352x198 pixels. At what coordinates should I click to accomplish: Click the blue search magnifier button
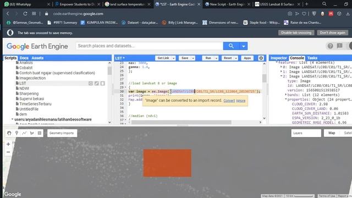pyautogui.click(x=231, y=46)
